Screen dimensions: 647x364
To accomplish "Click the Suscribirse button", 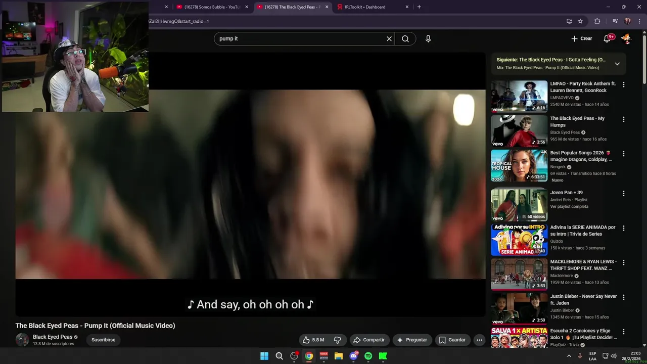I will click(103, 340).
